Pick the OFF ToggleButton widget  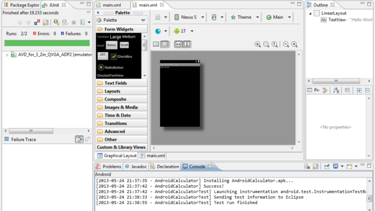click(103, 56)
